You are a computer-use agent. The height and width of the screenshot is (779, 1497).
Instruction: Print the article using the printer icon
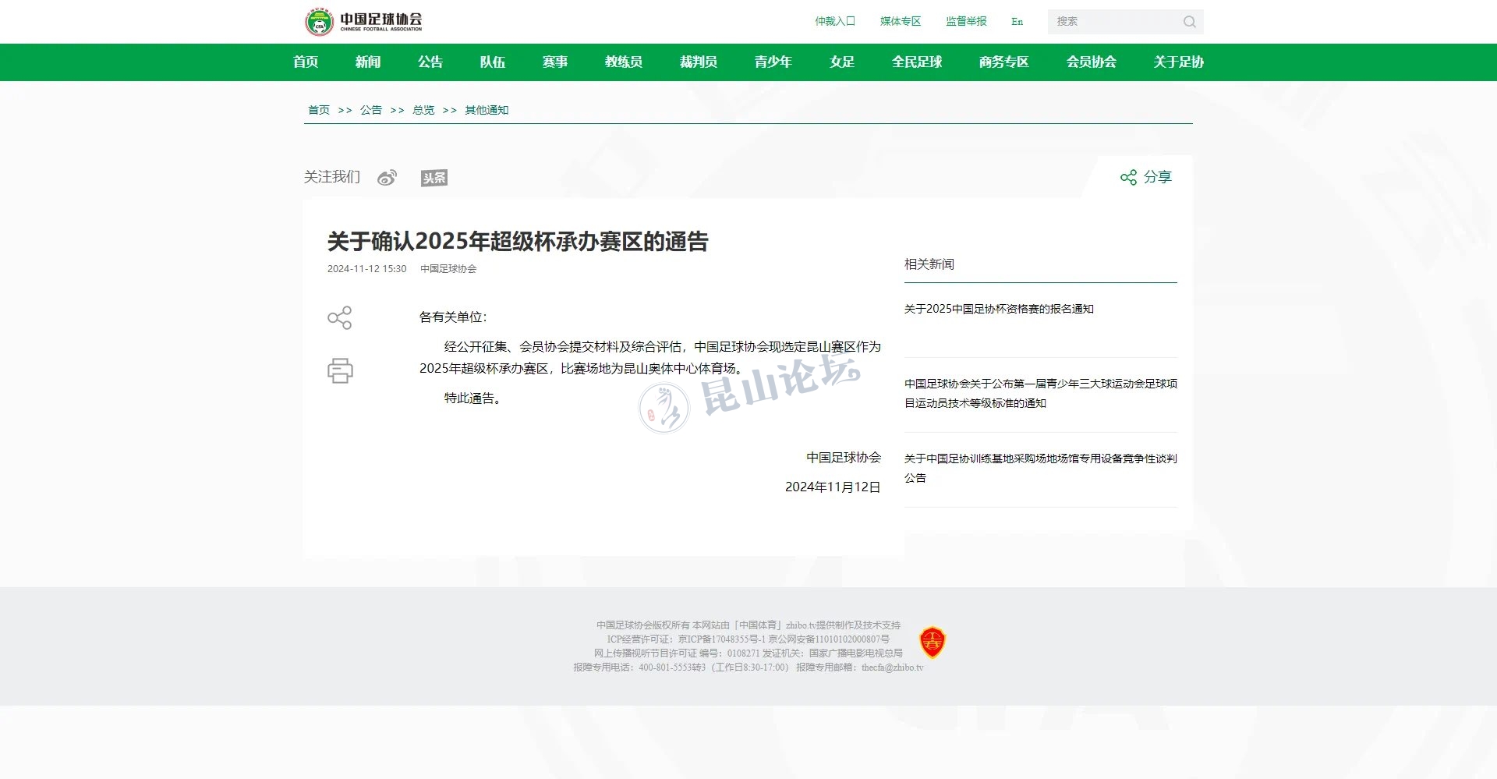(x=340, y=370)
